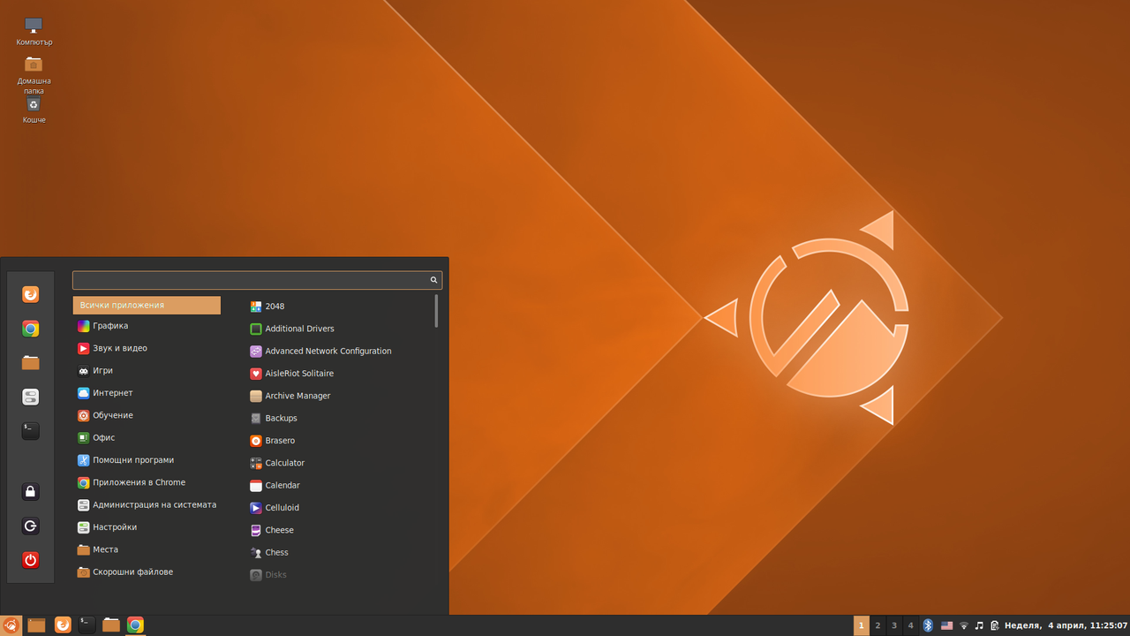Open the Обучение category
Screen dimensions: 1130x636
(x=147, y=415)
